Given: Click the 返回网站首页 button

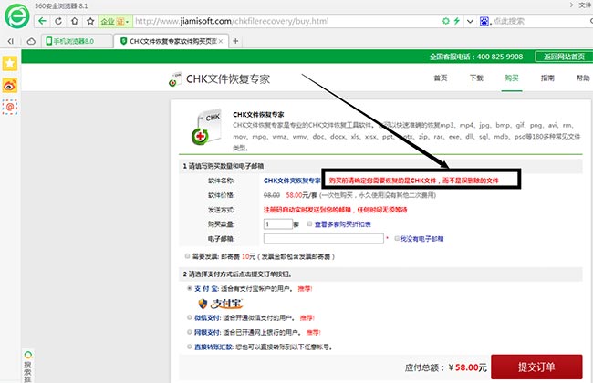Looking at the screenshot, I should (564, 57).
